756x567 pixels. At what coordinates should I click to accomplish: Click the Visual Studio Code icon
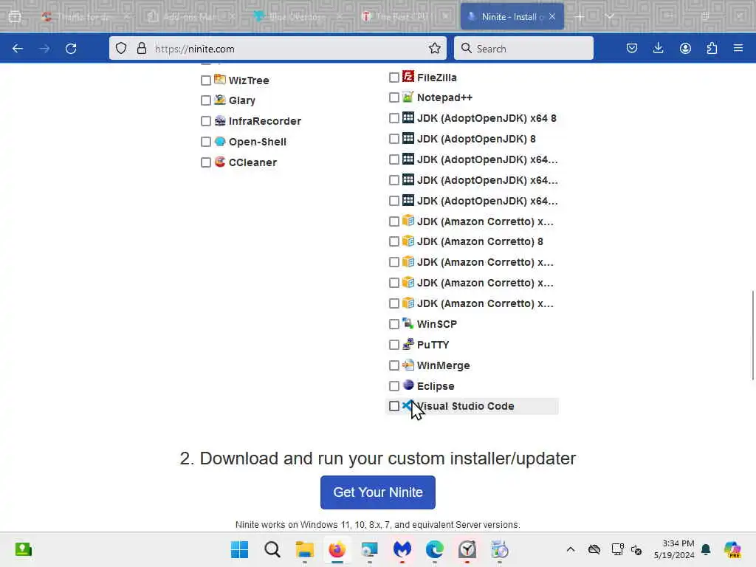(408, 405)
